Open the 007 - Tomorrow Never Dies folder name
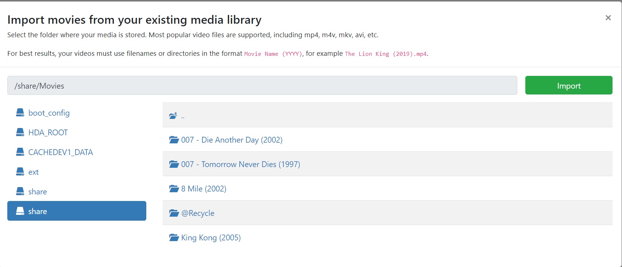The height and width of the screenshot is (267, 622). [x=240, y=165]
